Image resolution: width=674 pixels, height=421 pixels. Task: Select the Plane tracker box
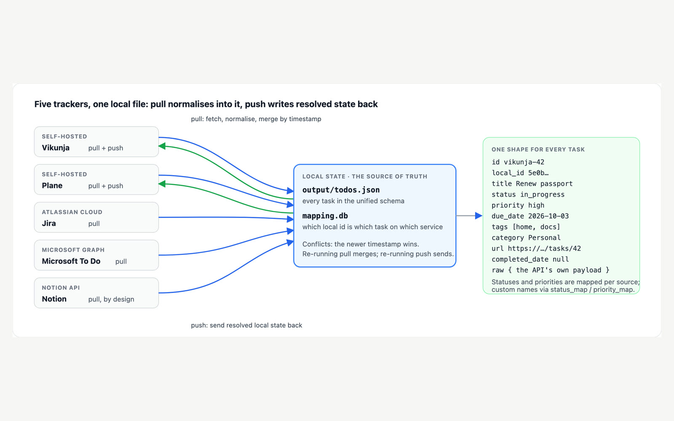96,180
